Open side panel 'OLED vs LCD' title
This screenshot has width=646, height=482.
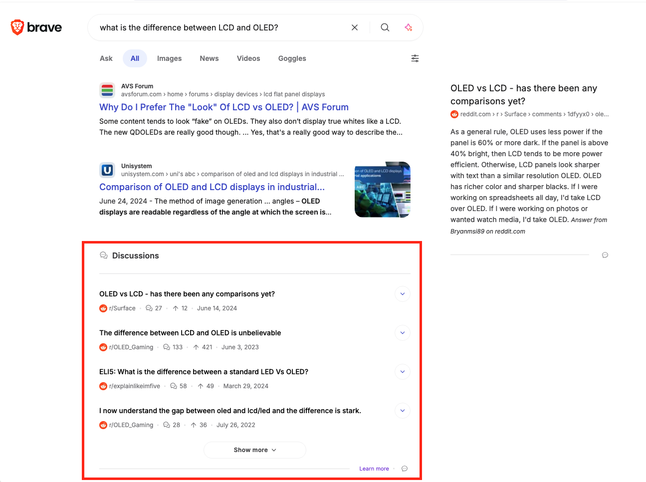tap(524, 95)
